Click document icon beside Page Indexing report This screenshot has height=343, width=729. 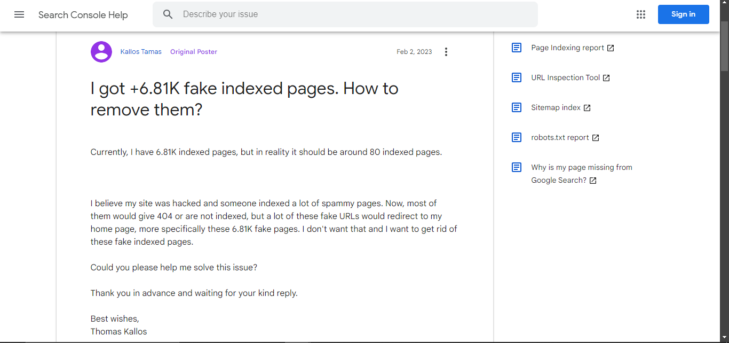pyautogui.click(x=517, y=48)
